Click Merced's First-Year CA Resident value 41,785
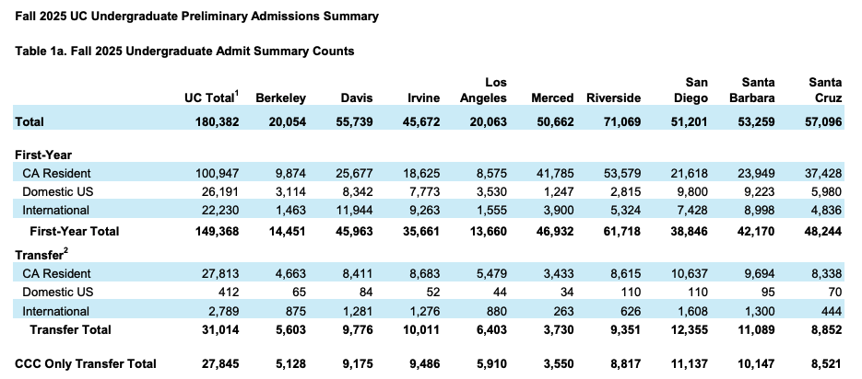862x379 pixels. pyautogui.click(x=555, y=173)
